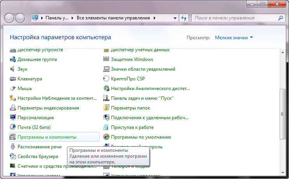The height and width of the screenshot is (179, 289).
Task: Open Параметры индексирования link
Action: tap(48, 108)
